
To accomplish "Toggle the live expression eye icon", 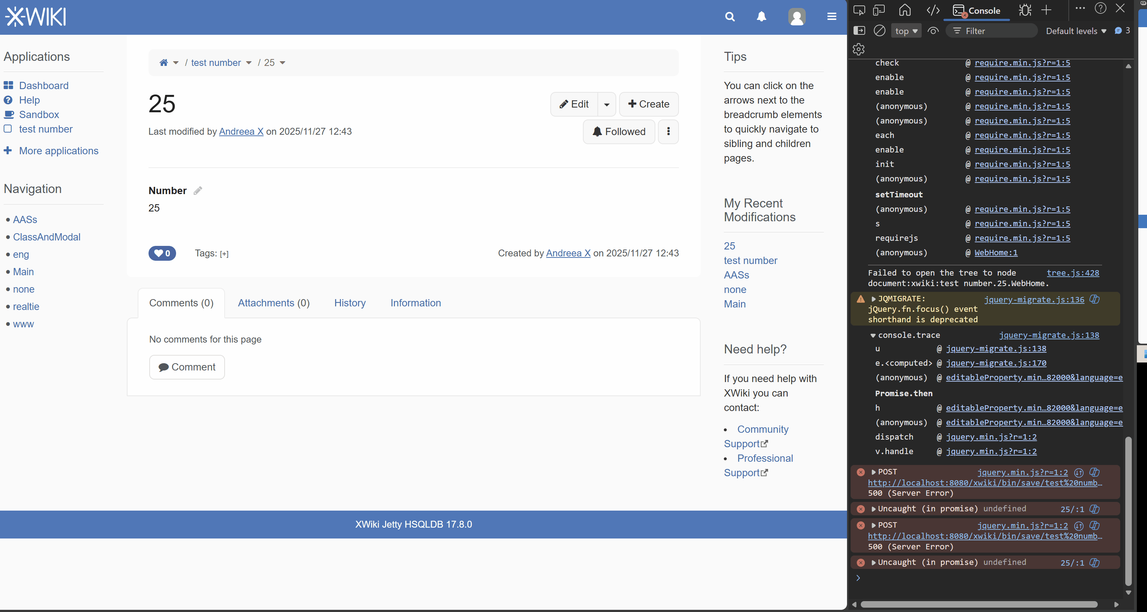I will point(933,31).
